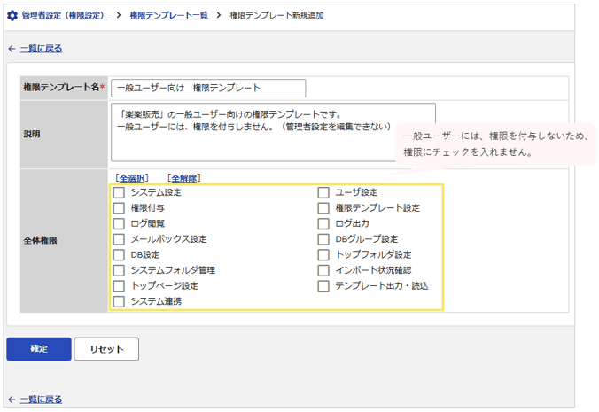This screenshot has height=412, width=599.
Task: Check DBグループ設定 checkbox
Action: click(x=323, y=239)
